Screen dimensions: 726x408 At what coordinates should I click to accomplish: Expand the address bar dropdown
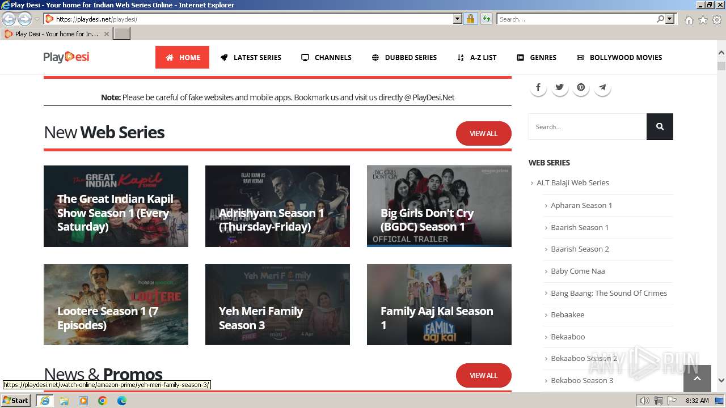pos(458,19)
